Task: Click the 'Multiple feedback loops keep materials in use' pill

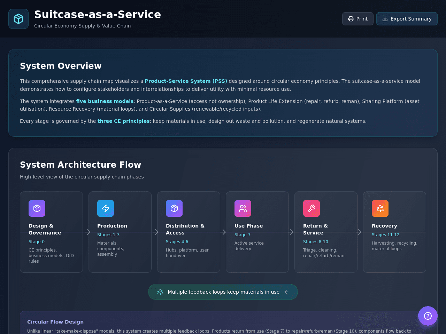Action: [223, 292]
